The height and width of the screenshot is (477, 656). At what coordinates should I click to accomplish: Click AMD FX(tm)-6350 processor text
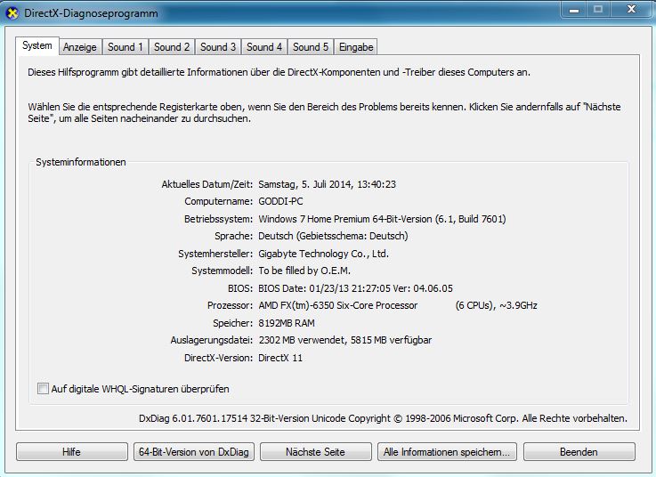click(338, 306)
